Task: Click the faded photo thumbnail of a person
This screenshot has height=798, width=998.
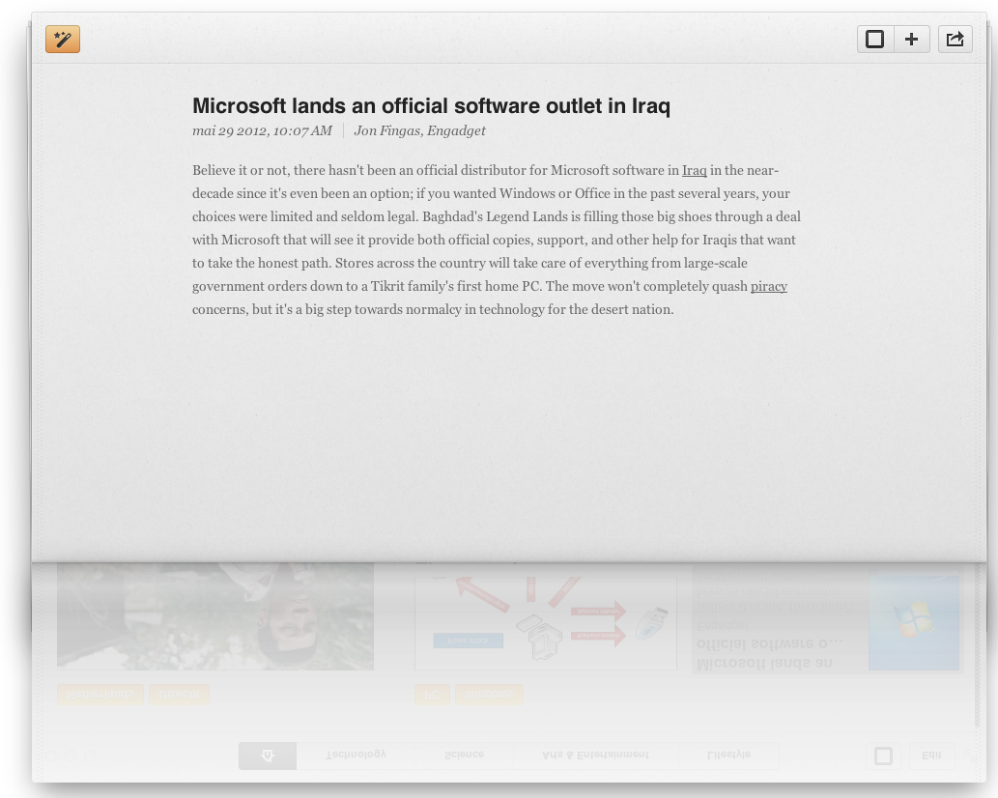Action: [215, 615]
